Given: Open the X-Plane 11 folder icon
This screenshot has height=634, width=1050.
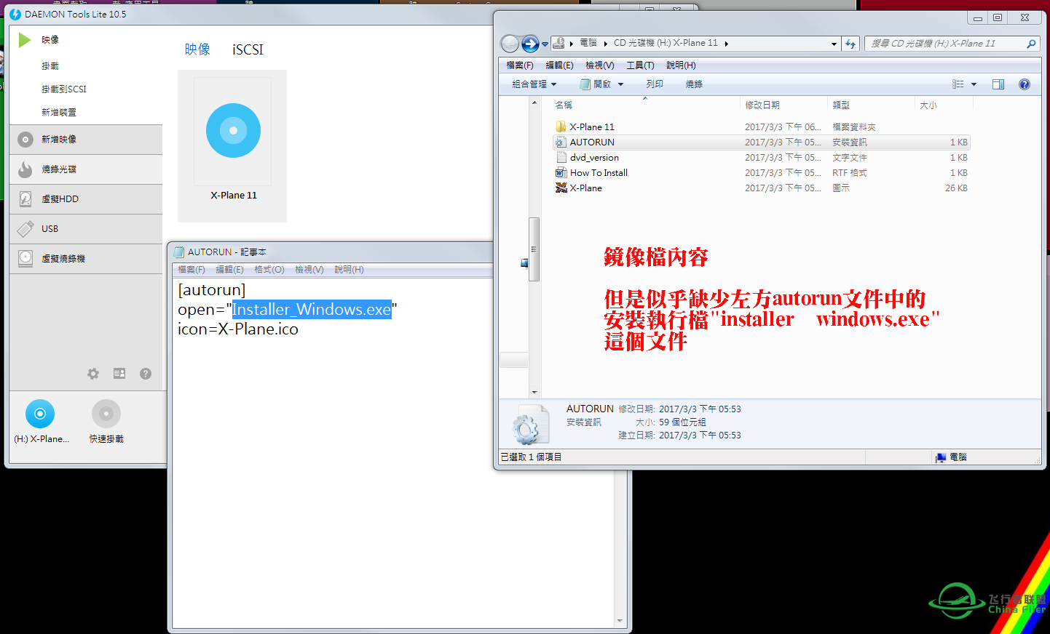Looking at the screenshot, I should point(561,127).
